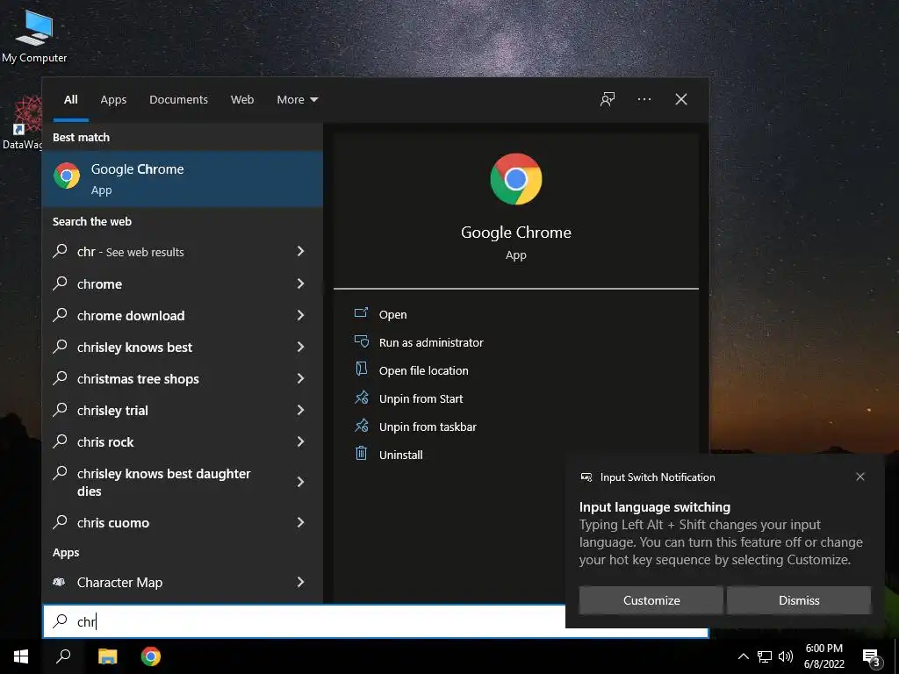Expand the More dropdown

pyautogui.click(x=297, y=99)
